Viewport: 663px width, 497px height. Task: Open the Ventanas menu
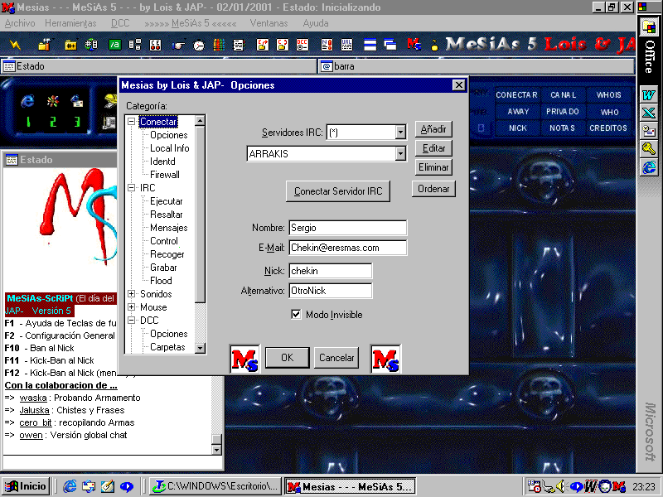(269, 23)
